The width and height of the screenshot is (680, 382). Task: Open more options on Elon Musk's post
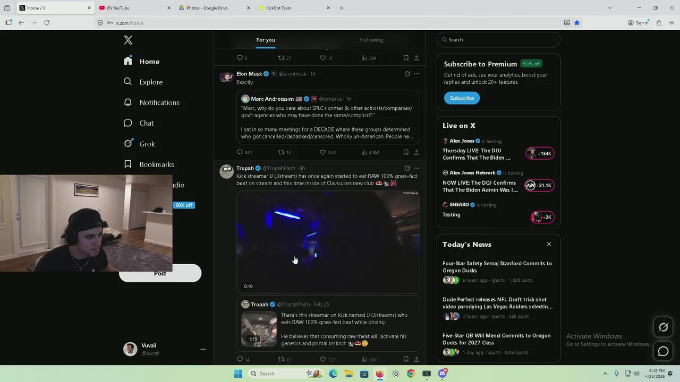coord(416,74)
